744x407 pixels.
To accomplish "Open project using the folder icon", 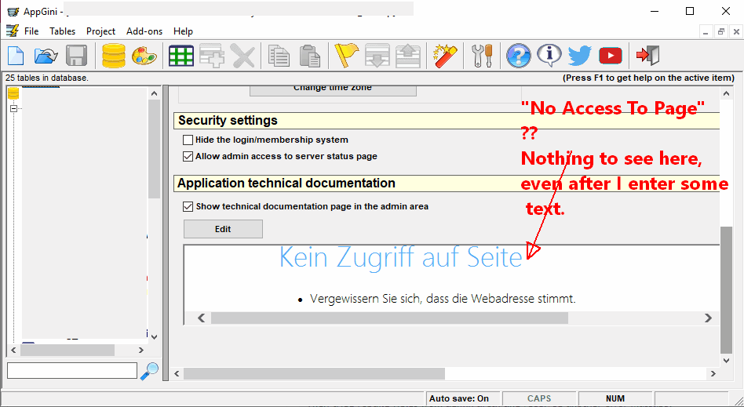I will coord(46,56).
